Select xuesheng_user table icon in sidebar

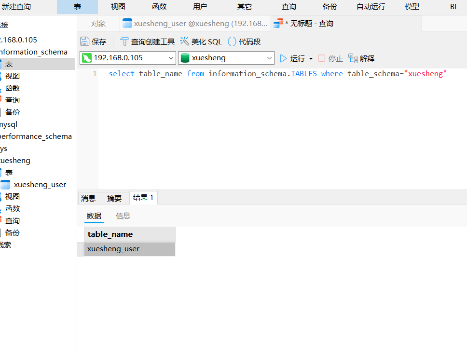[5, 185]
